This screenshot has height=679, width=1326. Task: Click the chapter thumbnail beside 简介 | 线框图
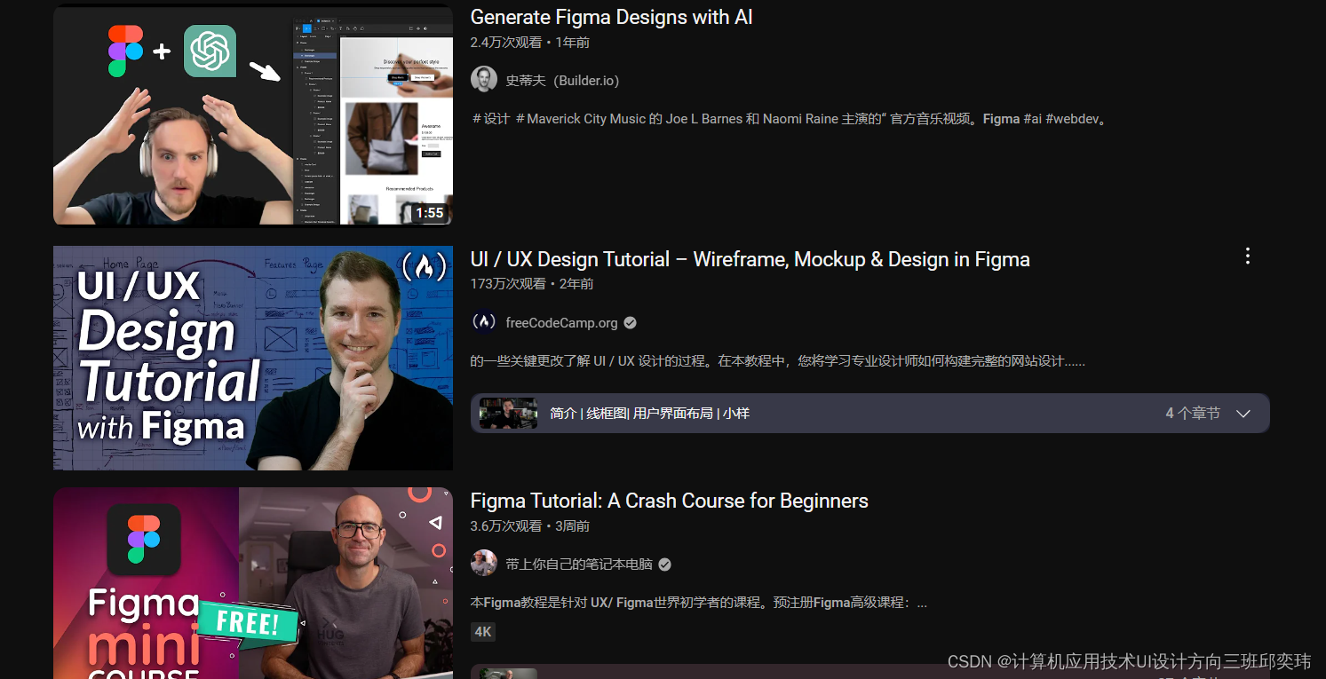click(x=508, y=414)
